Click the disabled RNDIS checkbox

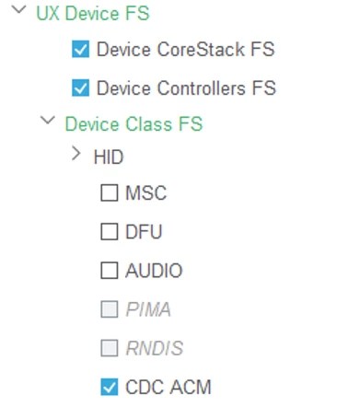(x=110, y=348)
